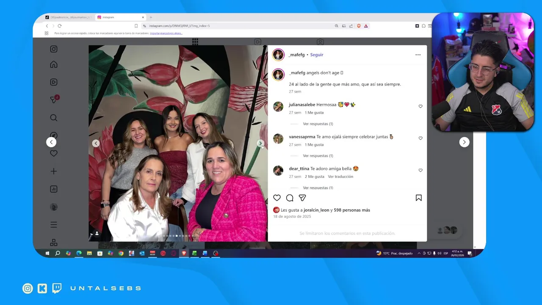542x305 pixels.
Task: Follow _mafefg with Seguir
Action: 317,55
